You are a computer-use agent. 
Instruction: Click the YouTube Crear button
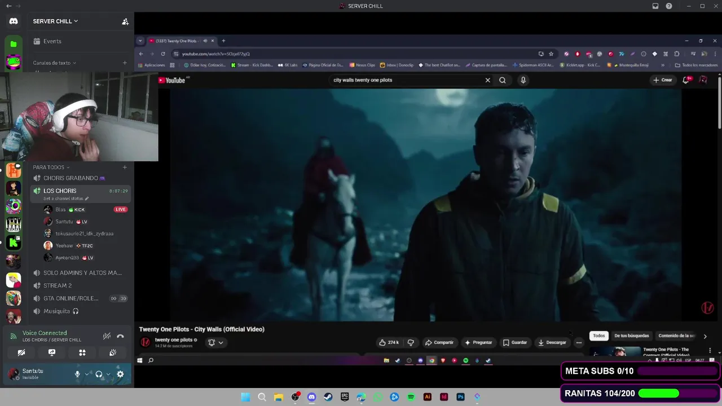(663, 80)
